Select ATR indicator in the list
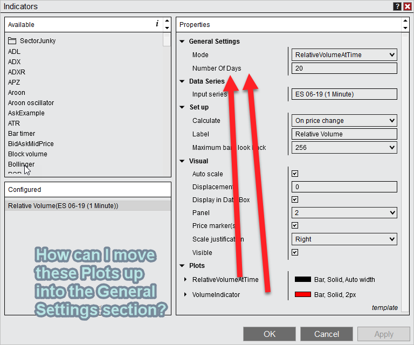414x345 pixels. 14,123
